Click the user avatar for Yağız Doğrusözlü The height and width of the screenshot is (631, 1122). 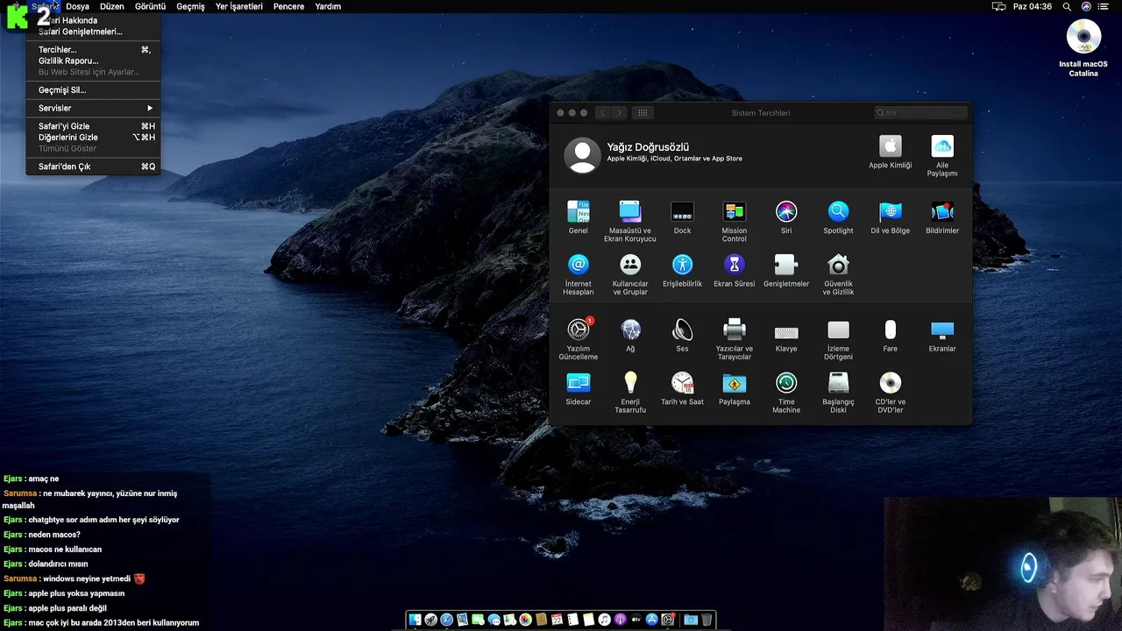coord(582,154)
